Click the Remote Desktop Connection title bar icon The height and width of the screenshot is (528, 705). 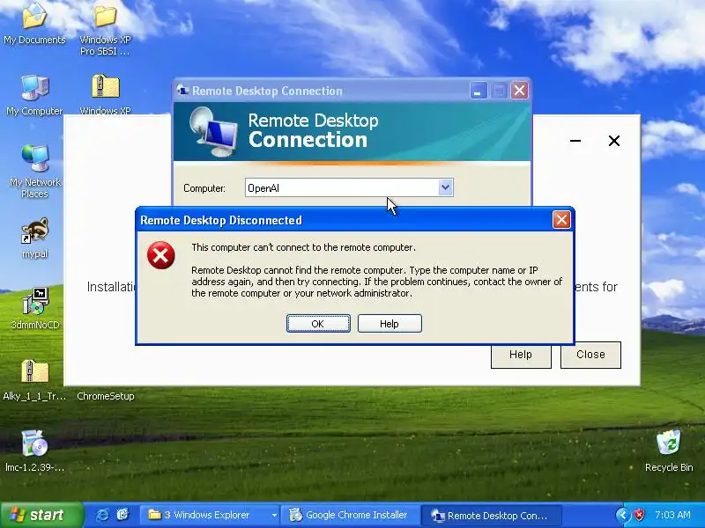pyautogui.click(x=183, y=91)
